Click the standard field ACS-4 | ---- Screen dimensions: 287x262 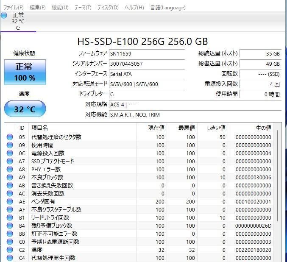tap(195, 105)
